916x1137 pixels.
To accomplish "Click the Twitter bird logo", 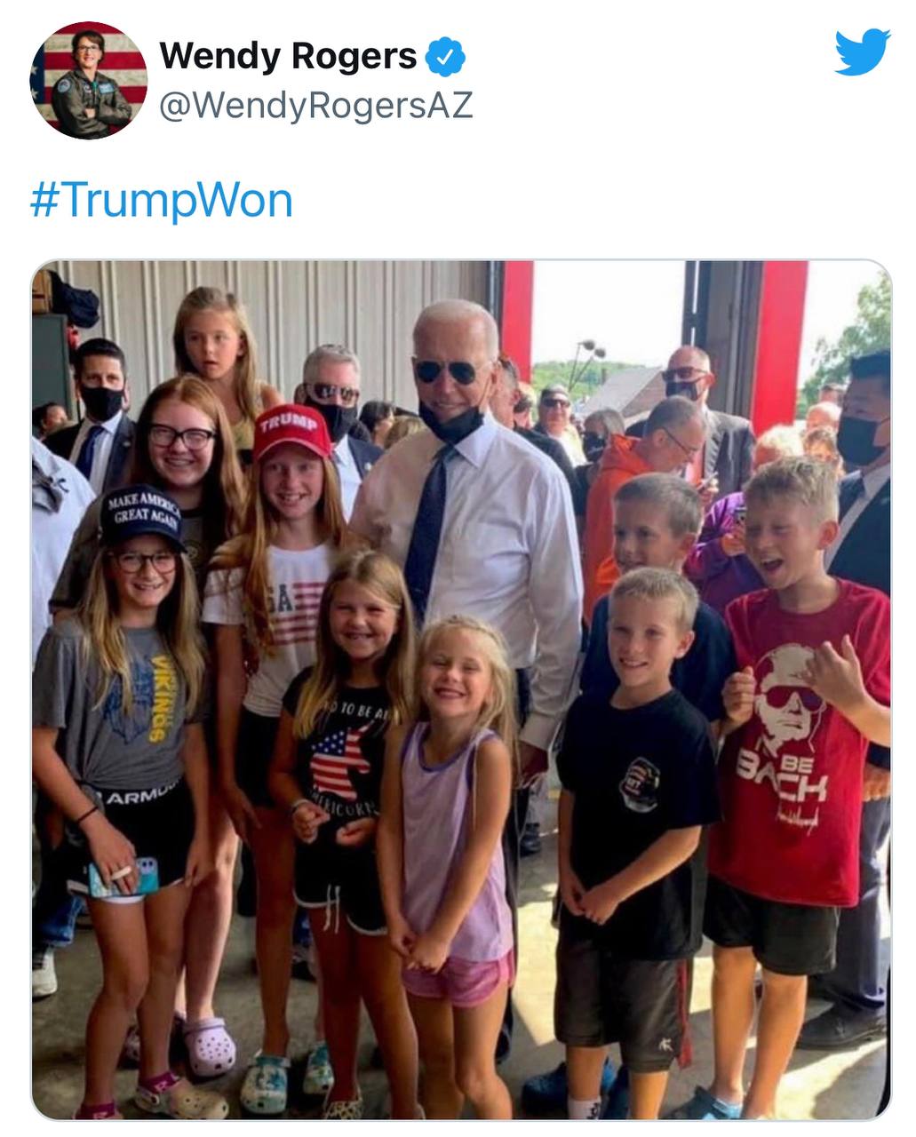I will 862,52.
